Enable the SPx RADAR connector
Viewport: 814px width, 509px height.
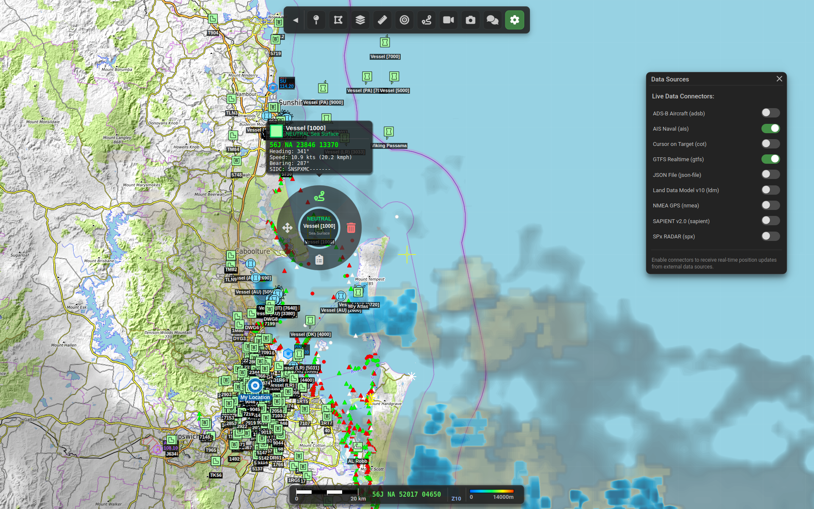770,236
